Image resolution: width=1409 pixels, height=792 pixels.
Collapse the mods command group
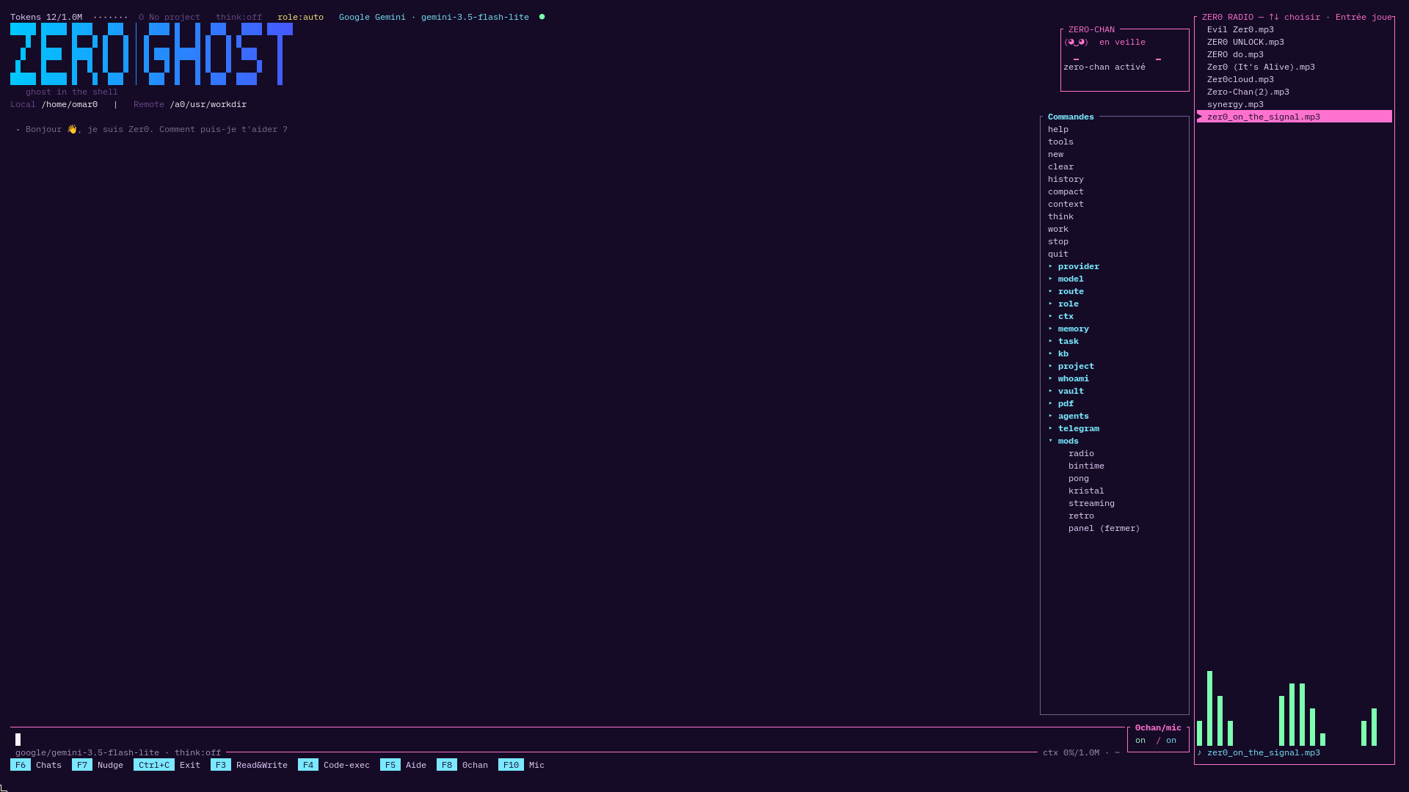pos(1063,441)
